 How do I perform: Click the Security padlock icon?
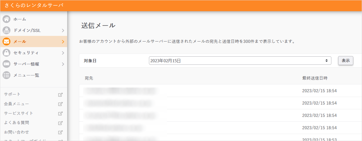[x=6, y=53]
